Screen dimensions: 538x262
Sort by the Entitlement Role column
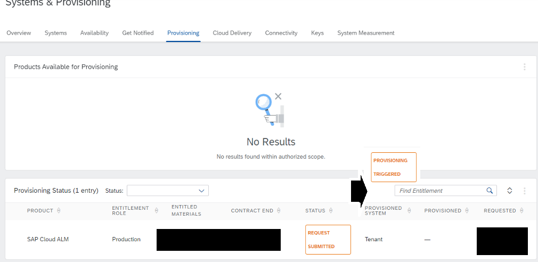click(x=157, y=210)
